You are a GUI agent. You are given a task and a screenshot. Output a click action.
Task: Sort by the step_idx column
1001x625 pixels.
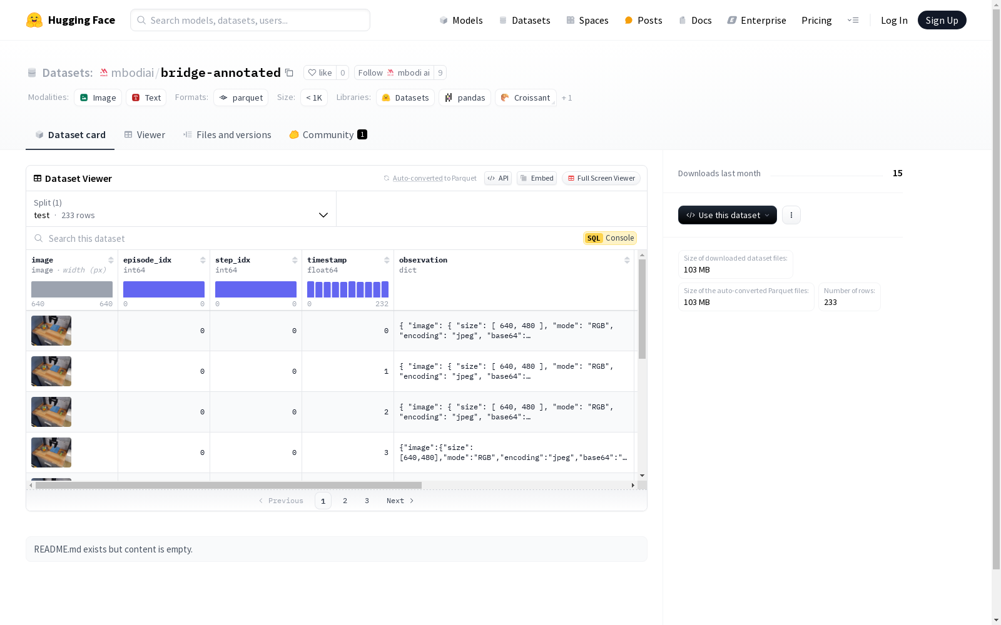tap(295, 260)
